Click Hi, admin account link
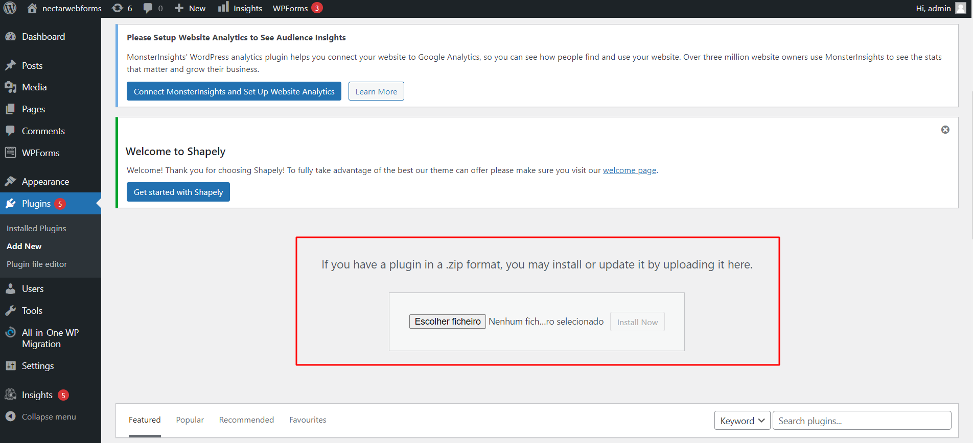Image resolution: width=973 pixels, height=443 pixels. [x=933, y=8]
